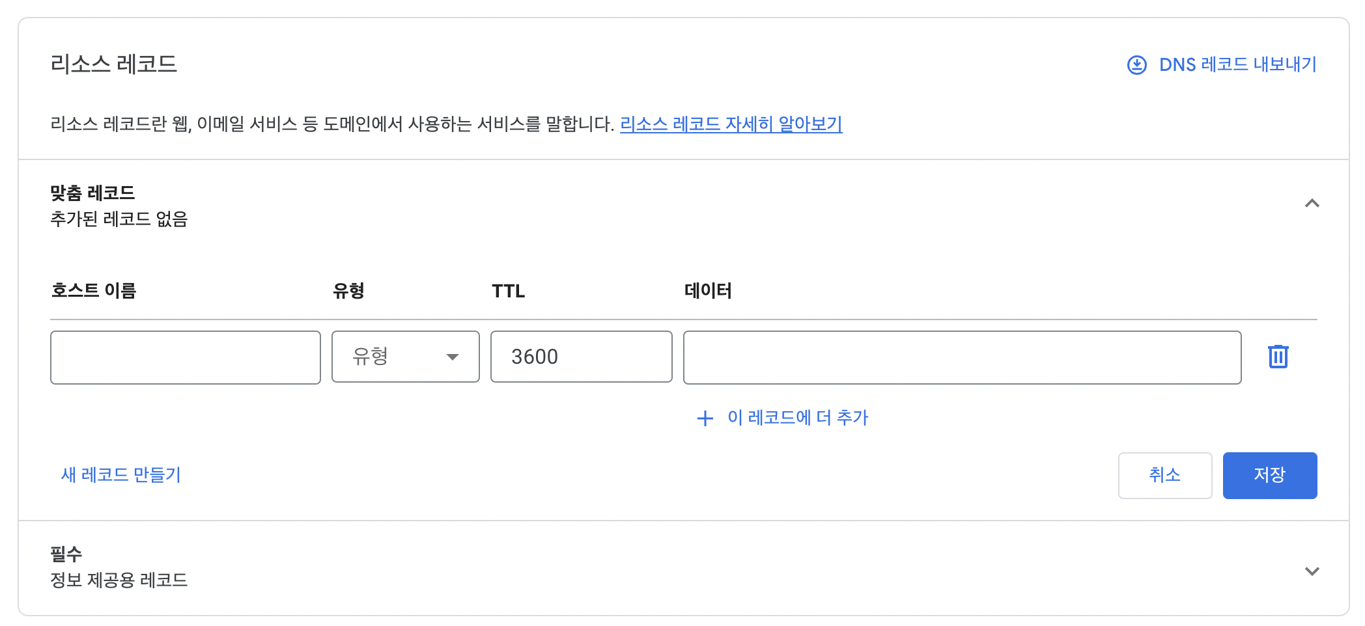Screen dimensions: 1365x626
Task: Save the record with 저장
Action: 1270,476
